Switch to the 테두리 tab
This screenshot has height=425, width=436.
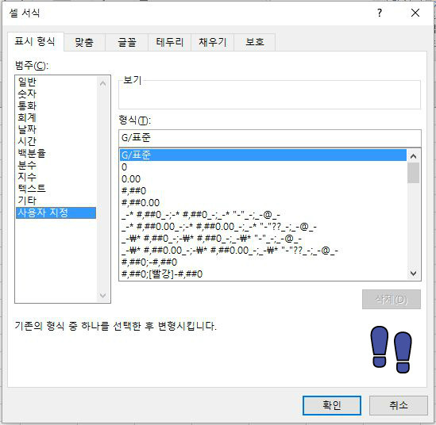pos(170,42)
